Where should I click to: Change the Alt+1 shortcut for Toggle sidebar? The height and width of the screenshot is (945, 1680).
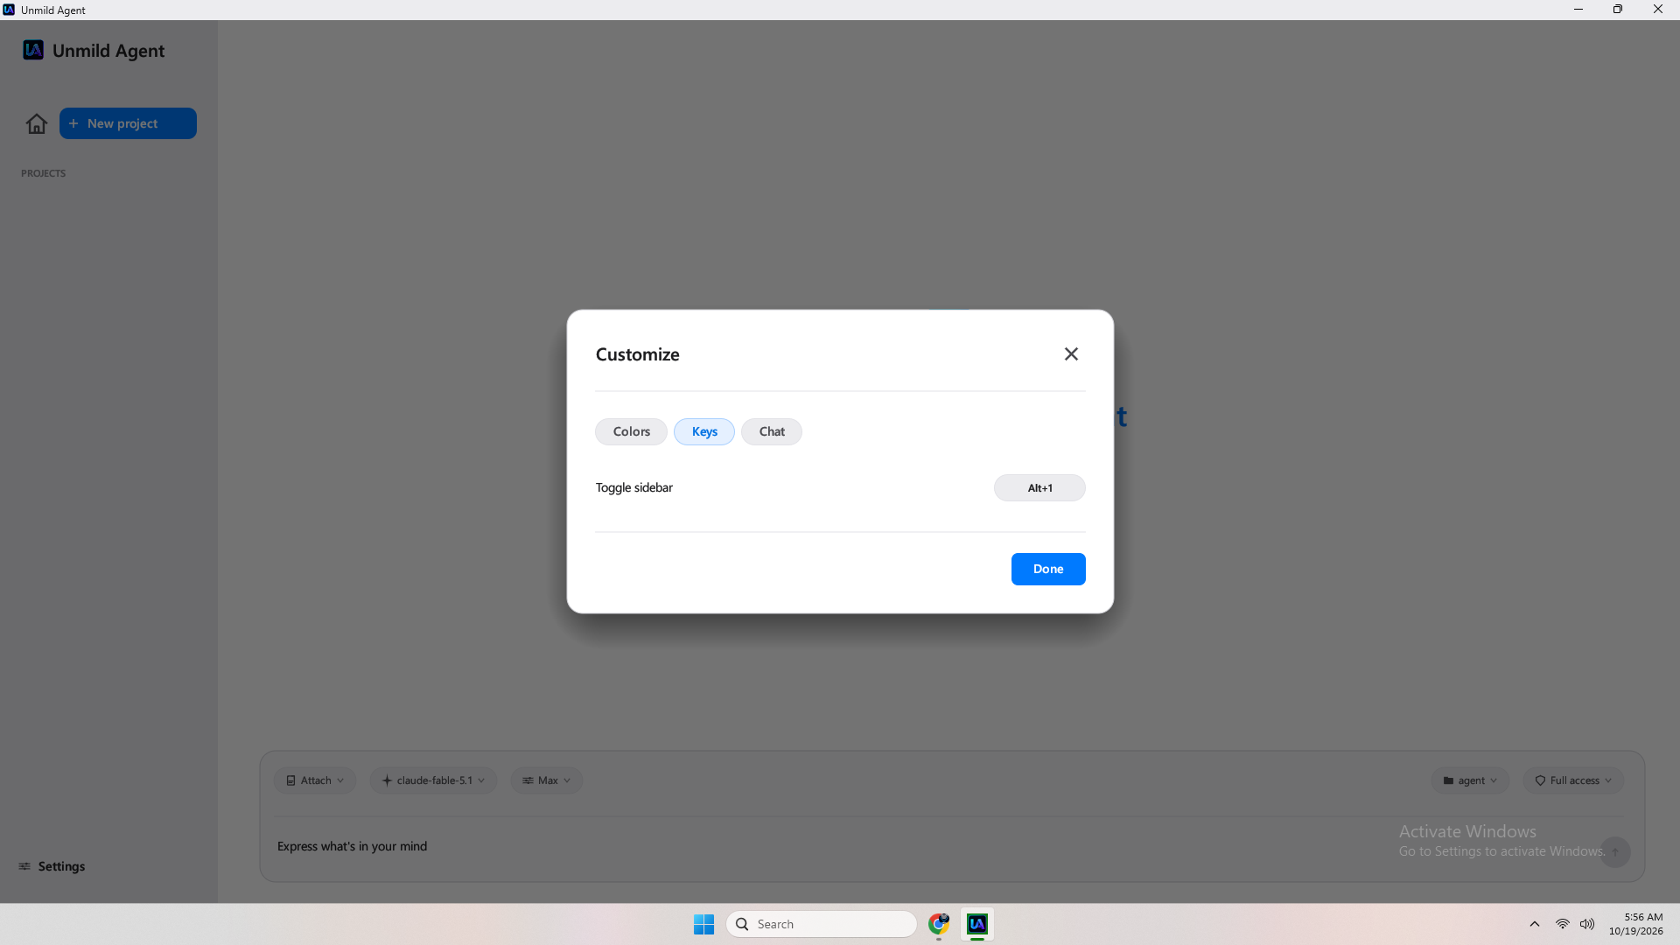click(1039, 487)
